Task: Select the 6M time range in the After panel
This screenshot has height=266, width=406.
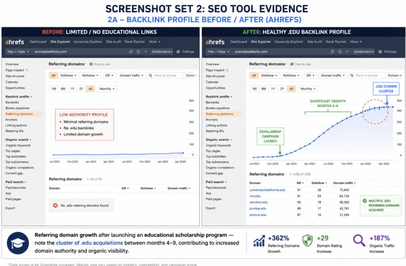Action: tap(264, 89)
